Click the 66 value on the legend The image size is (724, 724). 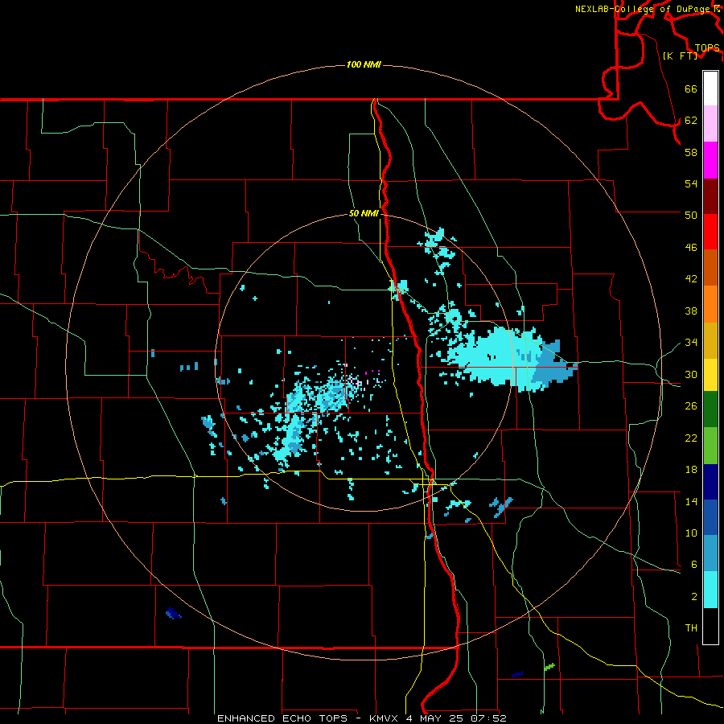coord(691,88)
